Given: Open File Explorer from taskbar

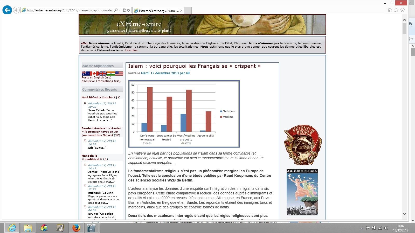Looking at the screenshot, I should point(28,228).
